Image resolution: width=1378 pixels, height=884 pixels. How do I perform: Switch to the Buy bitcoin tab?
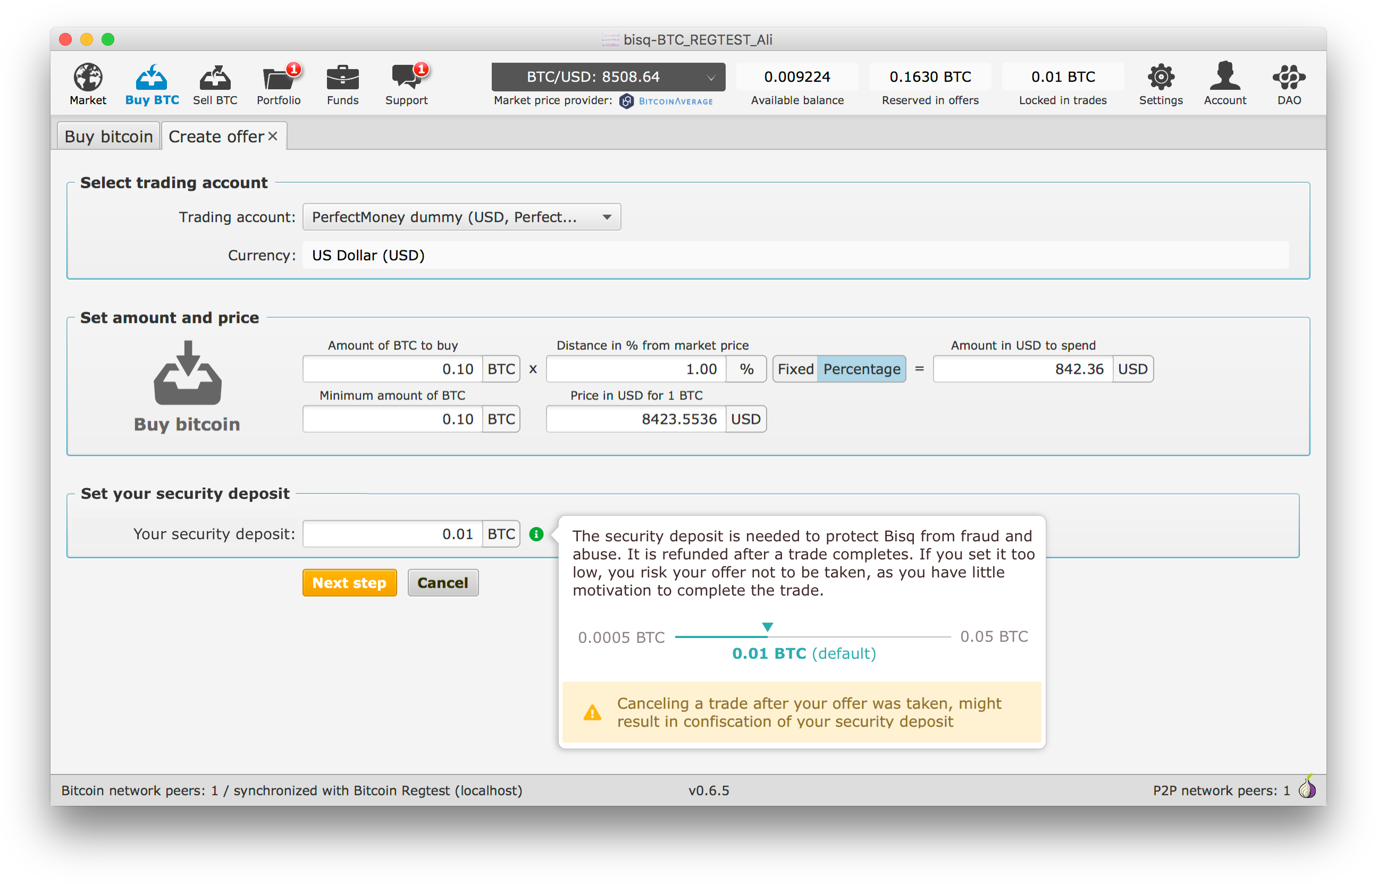click(108, 135)
